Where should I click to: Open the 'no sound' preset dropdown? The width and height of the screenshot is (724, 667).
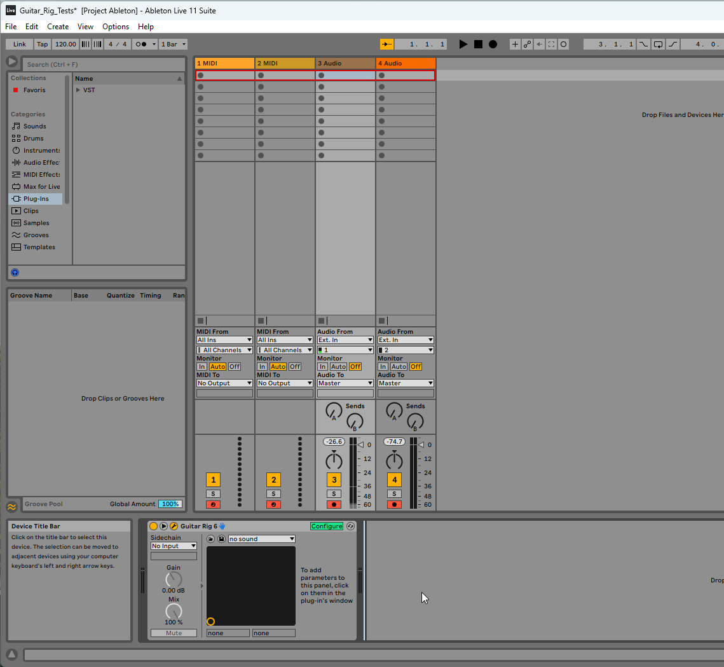262,539
